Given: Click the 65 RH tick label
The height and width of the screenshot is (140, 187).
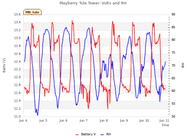Looking at the screenshot, I should coord(173,78).
